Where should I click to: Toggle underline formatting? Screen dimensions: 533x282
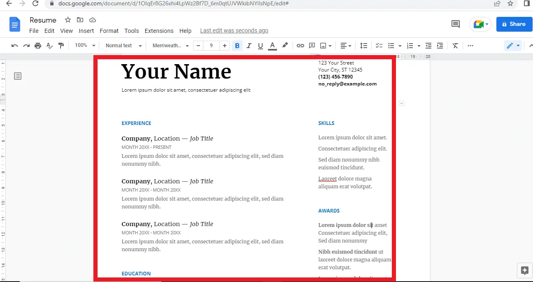pyautogui.click(x=260, y=46)
